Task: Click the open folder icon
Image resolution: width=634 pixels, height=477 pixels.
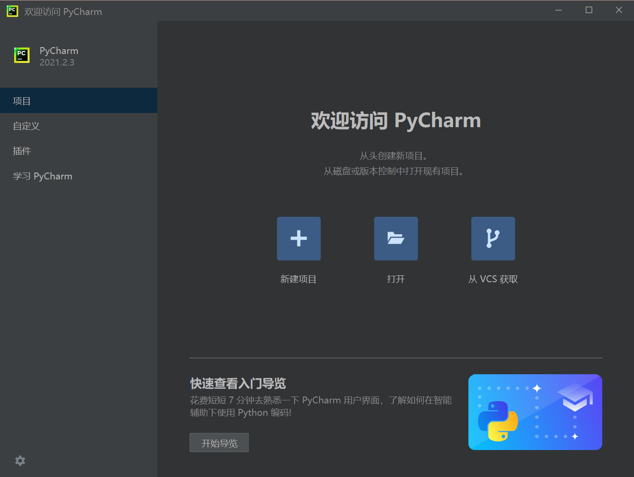Action: [x=395, y=238]
